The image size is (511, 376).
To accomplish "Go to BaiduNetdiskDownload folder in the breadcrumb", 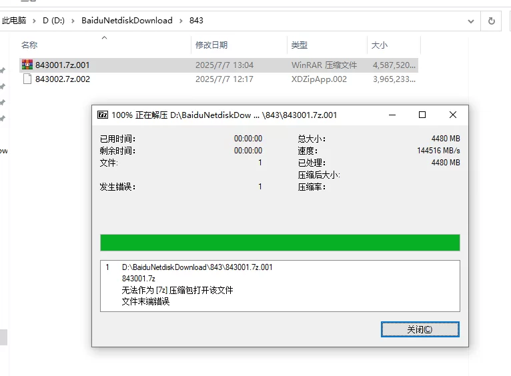I will pyautogui.click(x=127, y=21).
